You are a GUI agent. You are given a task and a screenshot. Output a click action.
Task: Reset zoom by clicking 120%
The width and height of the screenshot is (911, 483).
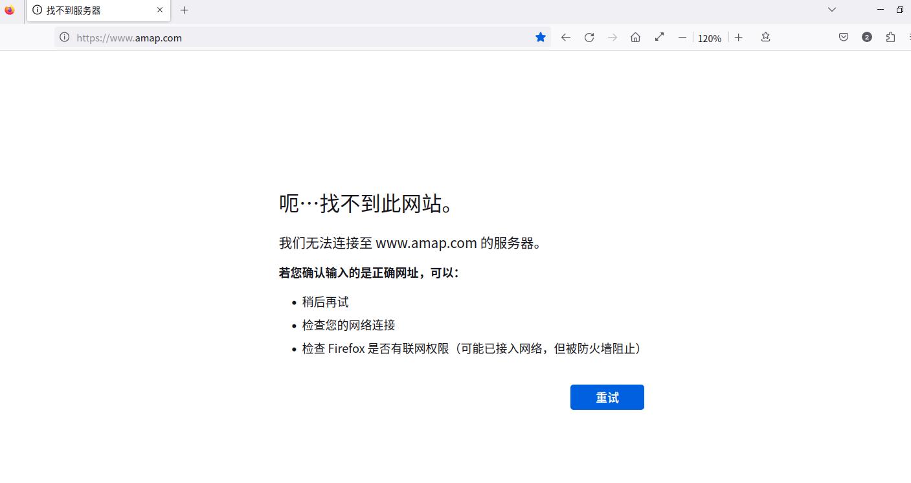point(710,37)
